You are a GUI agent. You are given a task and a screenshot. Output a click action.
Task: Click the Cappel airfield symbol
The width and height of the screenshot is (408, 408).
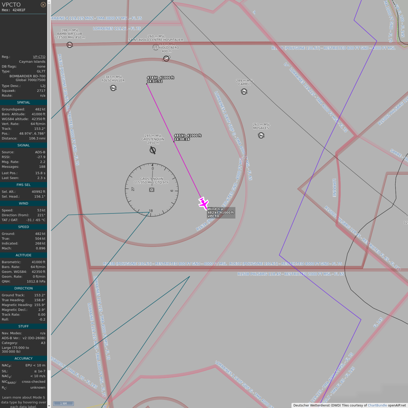[x=244, y=92]
